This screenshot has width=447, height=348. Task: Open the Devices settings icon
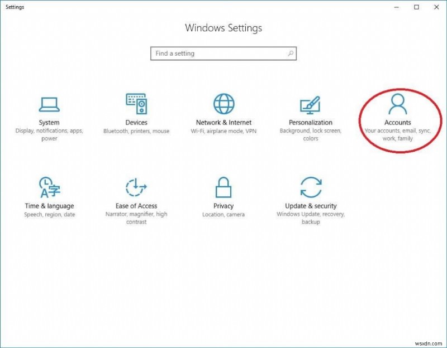point(136,104)
